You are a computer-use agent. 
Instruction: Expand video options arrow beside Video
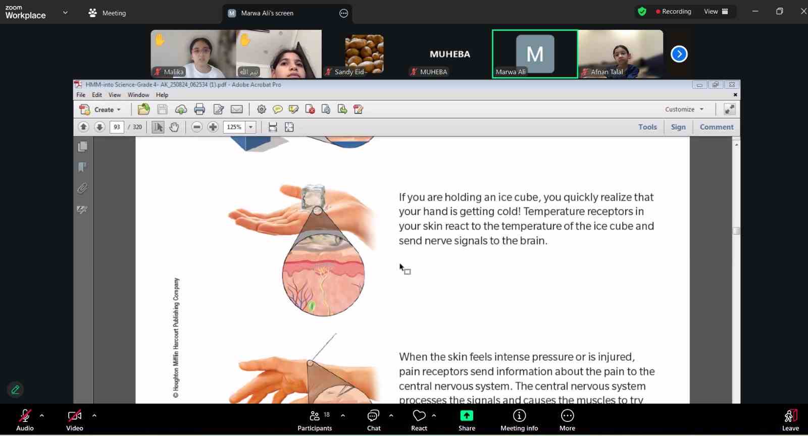[94, 416]
